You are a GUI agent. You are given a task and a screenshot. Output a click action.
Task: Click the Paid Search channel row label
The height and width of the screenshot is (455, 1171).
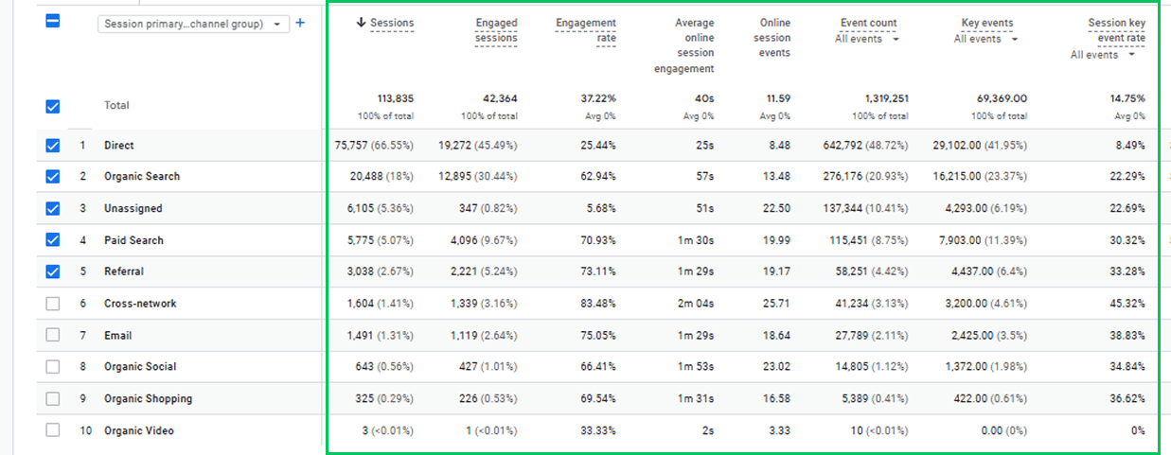click(x=133, y=240)
